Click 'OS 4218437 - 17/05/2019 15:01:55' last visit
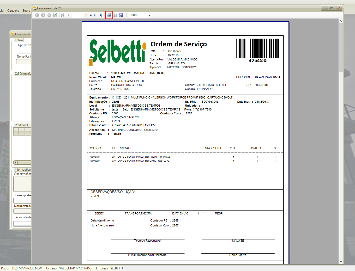Image resolution: width=355 pixels, height=271 pixels. pyautogui.click(x=134, y=125)
